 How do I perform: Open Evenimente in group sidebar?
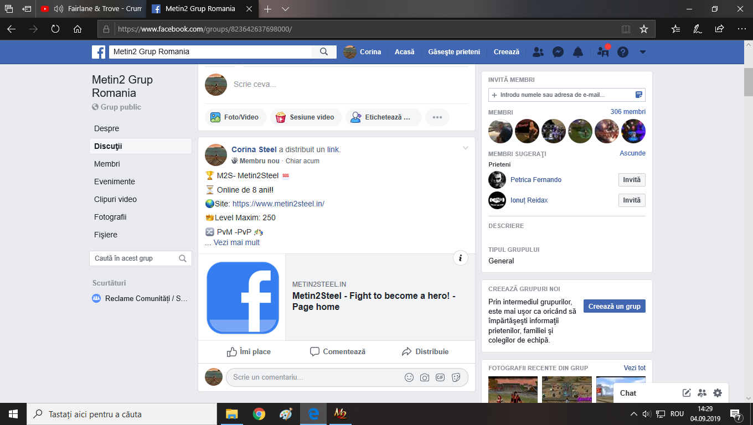click(x=115, y=182)
